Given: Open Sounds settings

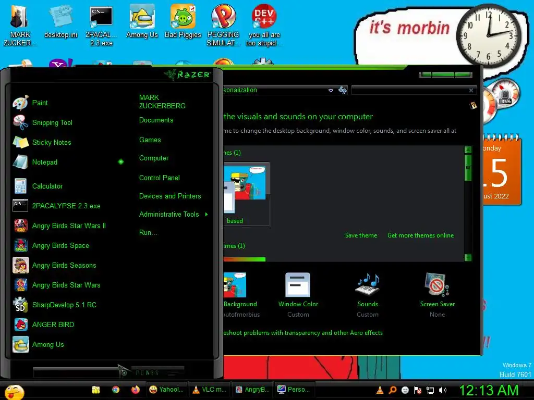Looking at the screenshot, I should click(368, 295).
